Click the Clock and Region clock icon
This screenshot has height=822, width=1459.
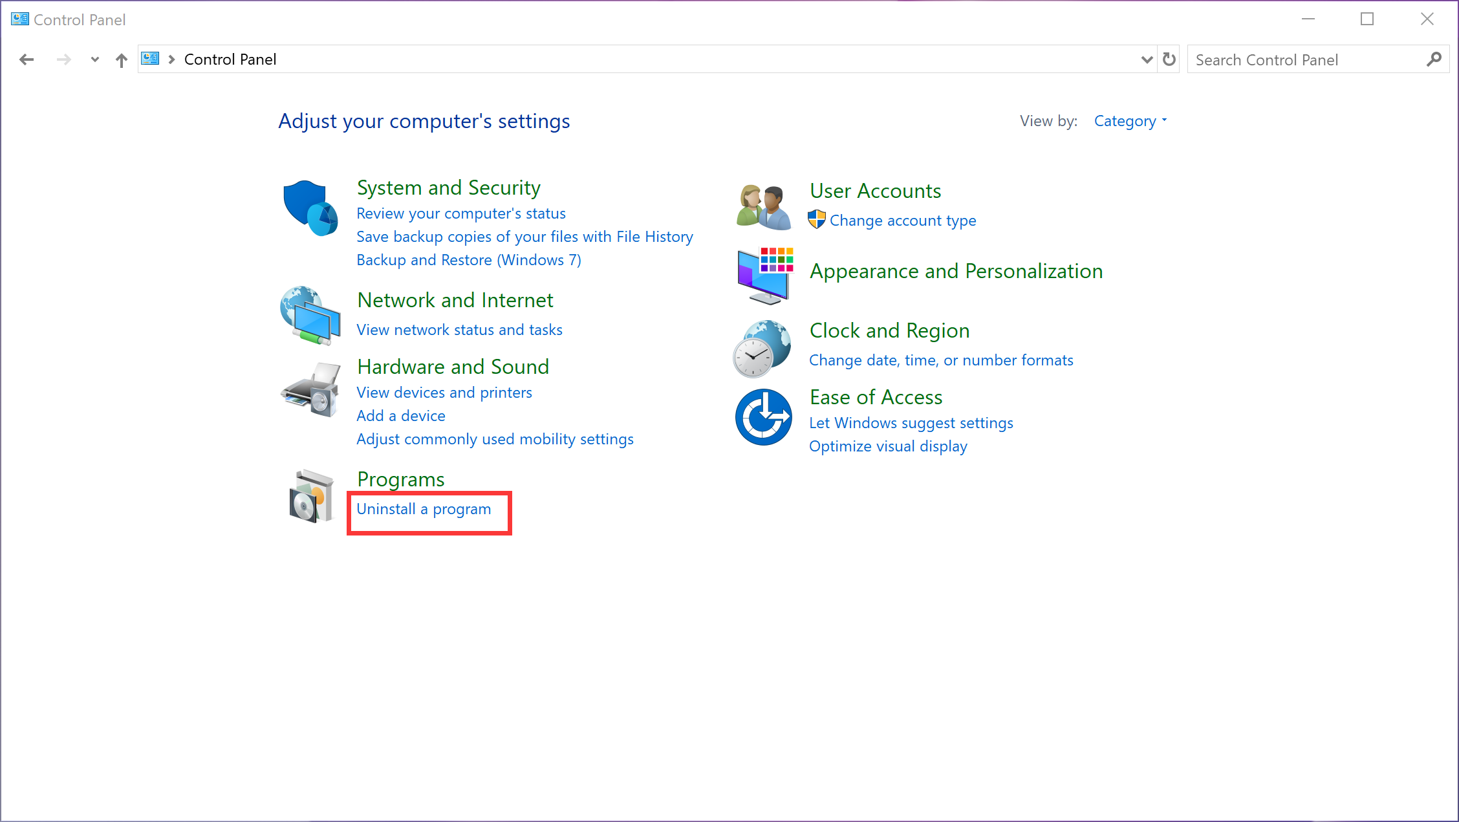tap(762, 349)
